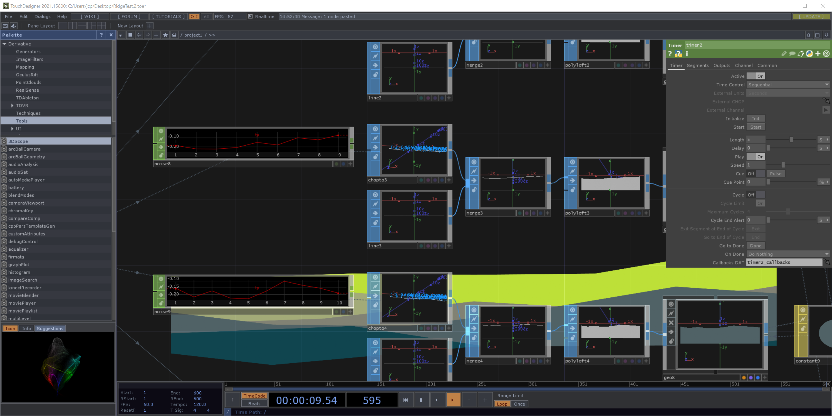Click the home network icon in path bar
This screenshot has width=832, height=416.
pos(174,35)
